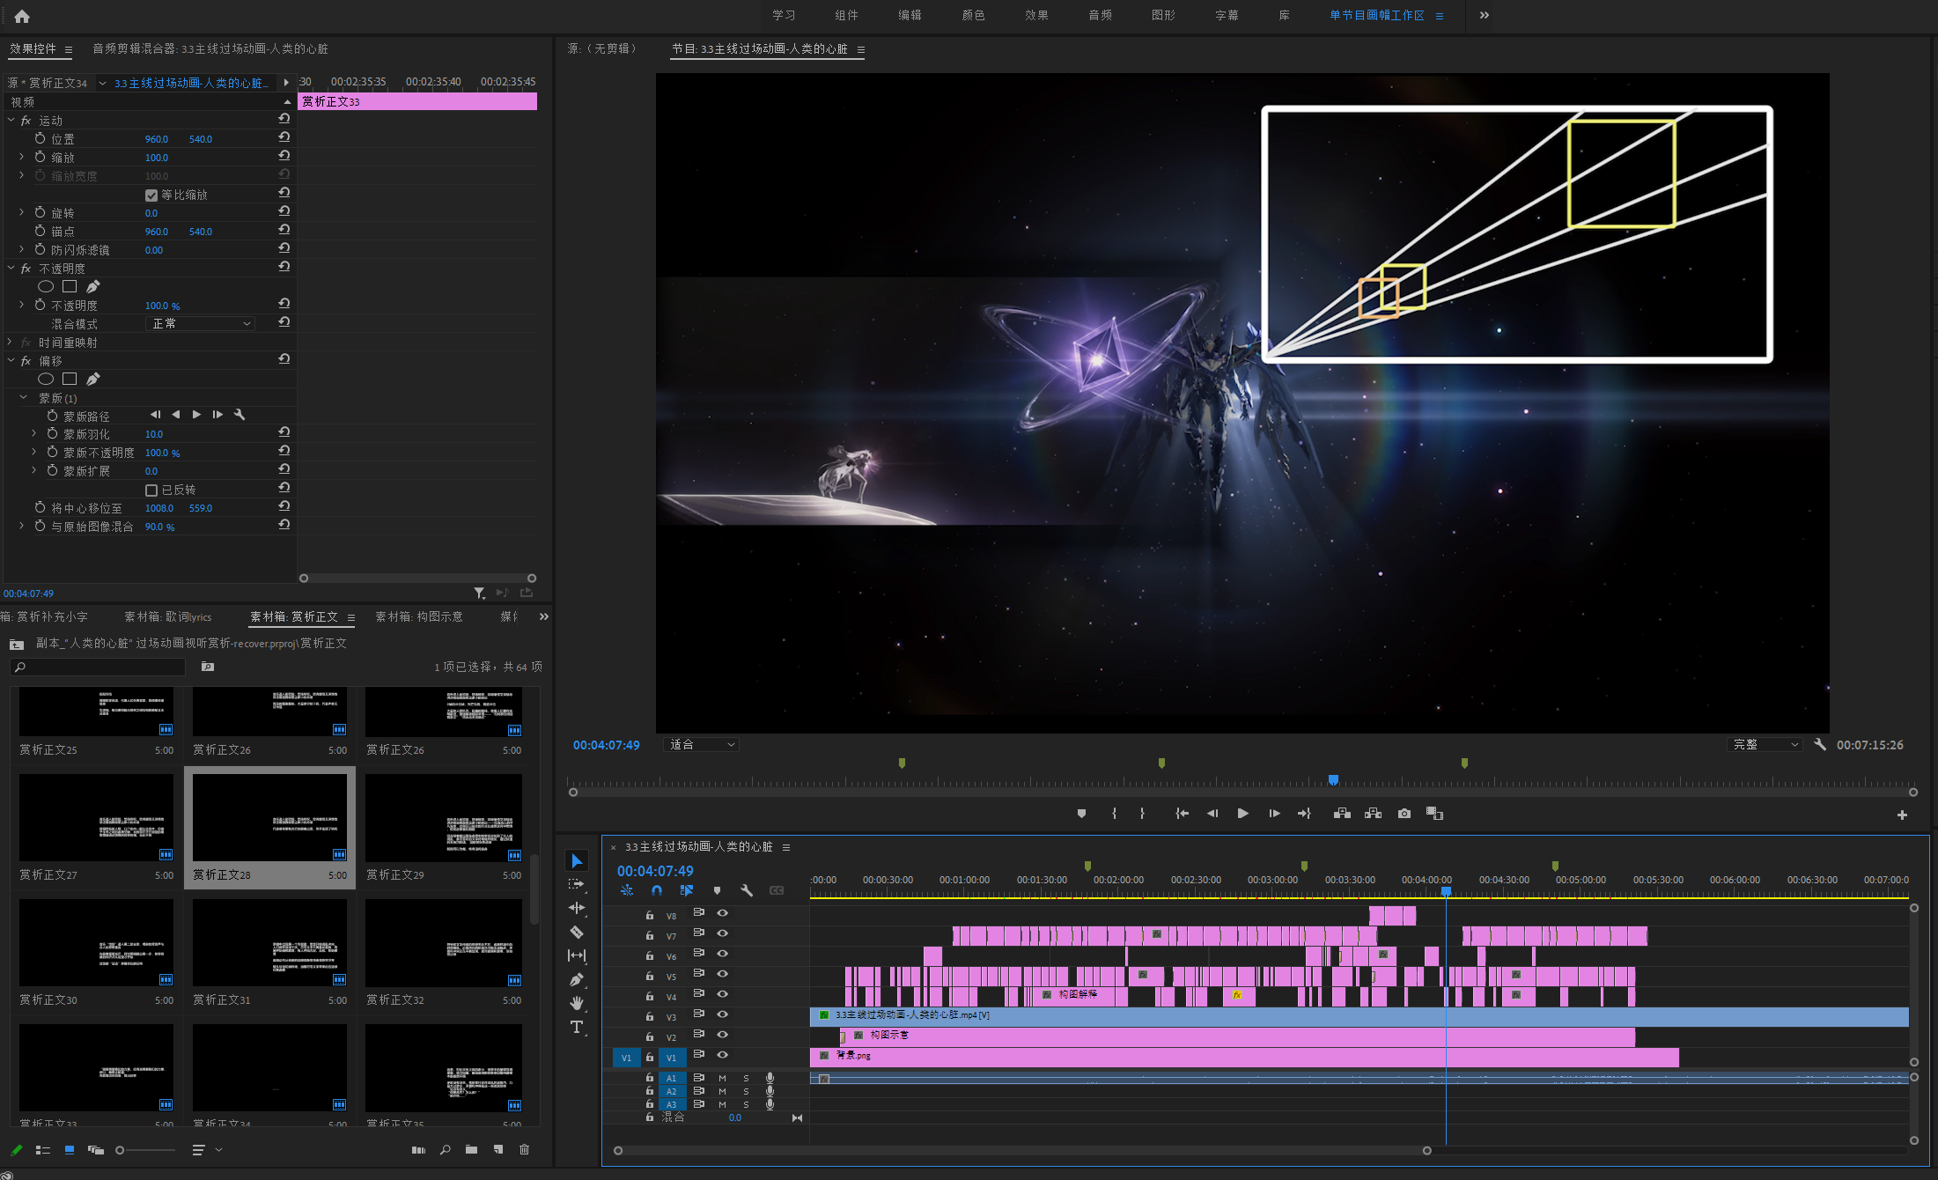
Task: Toggle Linked Selection in the timeline
Action: pos(687,890)
